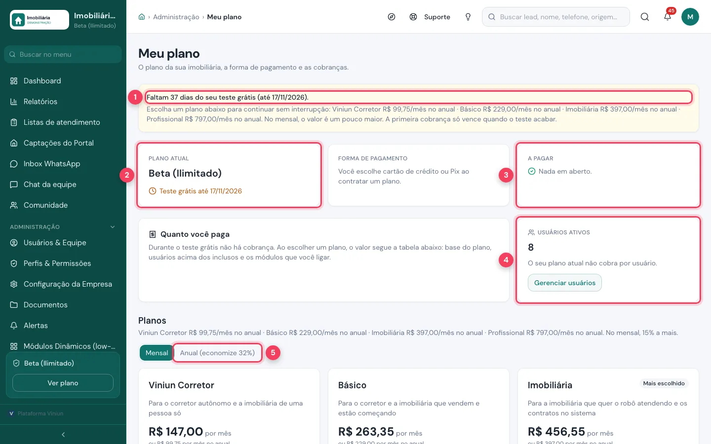The height and width of the screenshot is (444, 711).
Task: Open Inbox WhatsApp
Action: (x=63, y=164)
